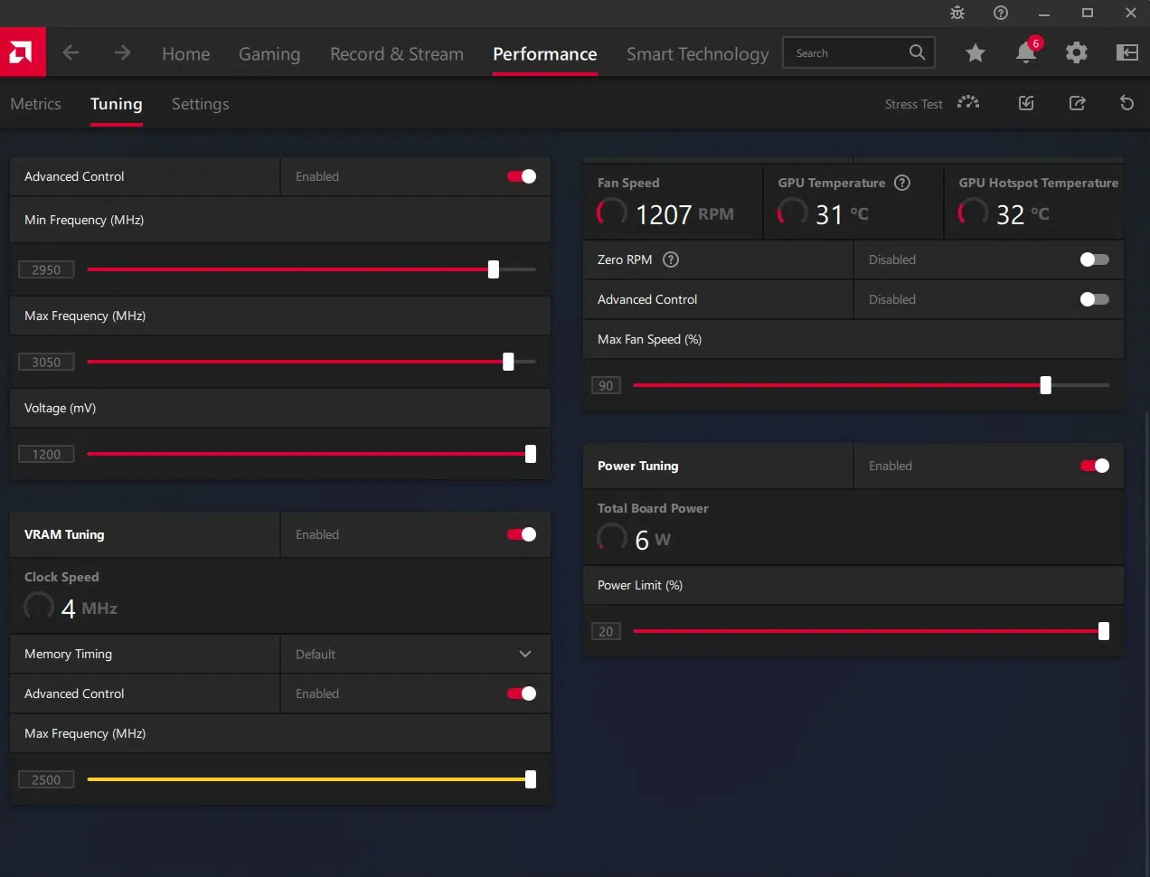The image size is (1150, 877).
Task: Open favorites star icon
Action: point(975,52)
